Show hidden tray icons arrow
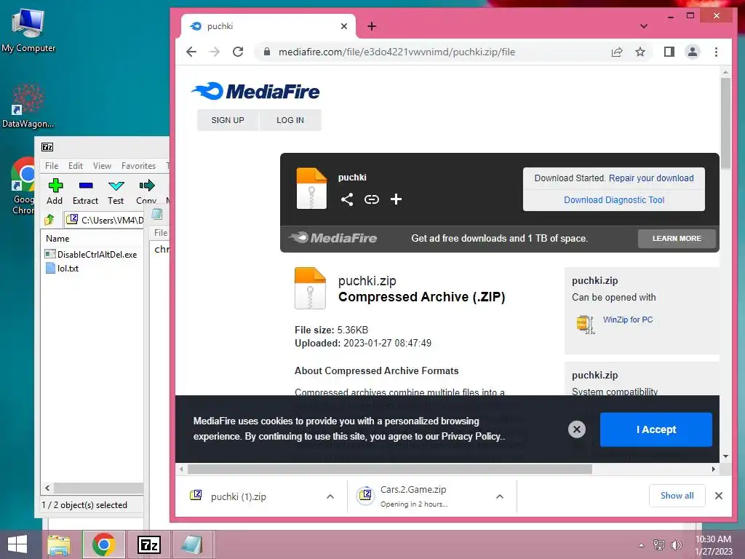Image resolution: width=745 pixels, height=559 pixels. [x=641, y=544]
